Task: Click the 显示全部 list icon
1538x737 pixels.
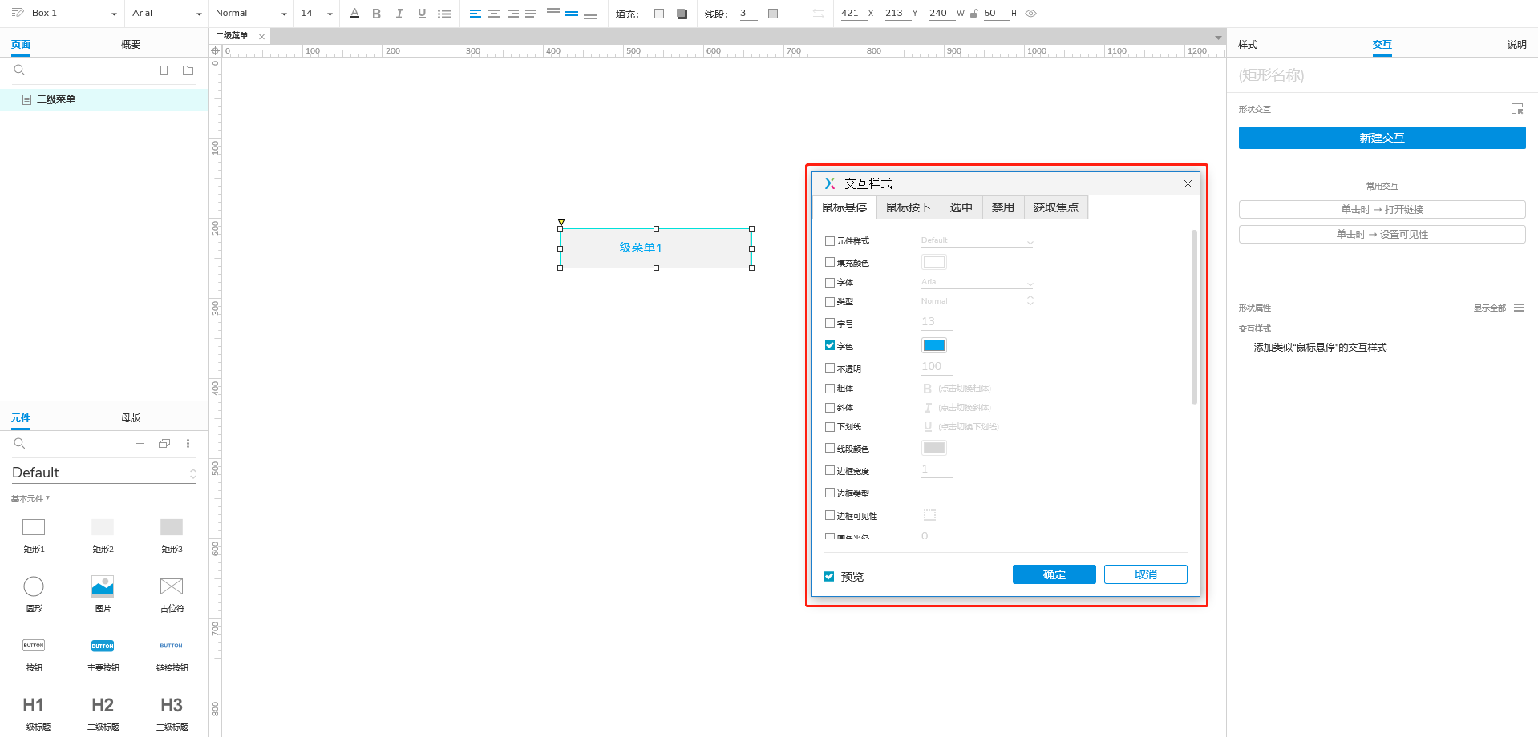Action: (1519, 308)
